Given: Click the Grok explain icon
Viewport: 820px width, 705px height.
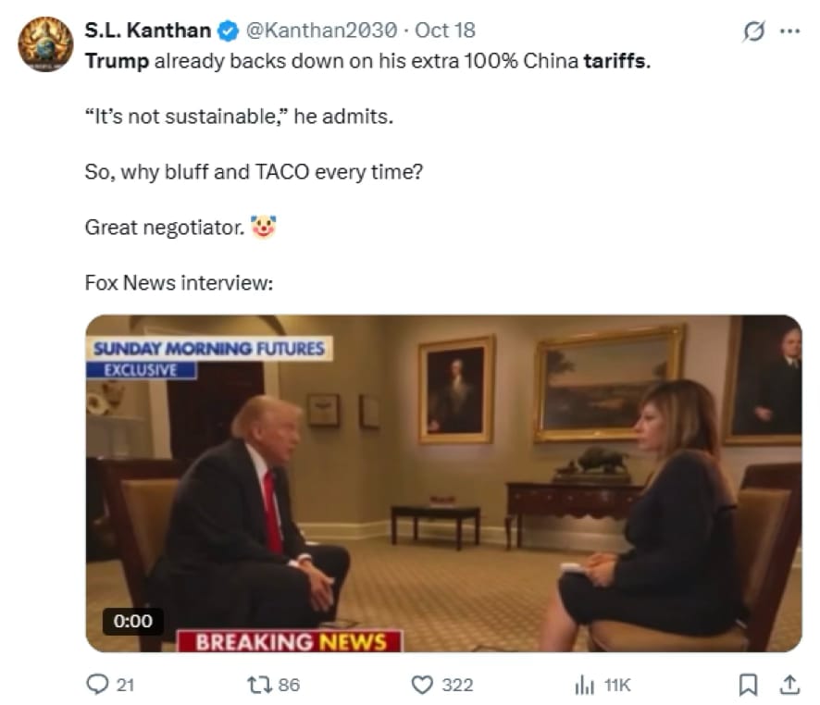Looking at the screenshot, I should click(754, 31).
